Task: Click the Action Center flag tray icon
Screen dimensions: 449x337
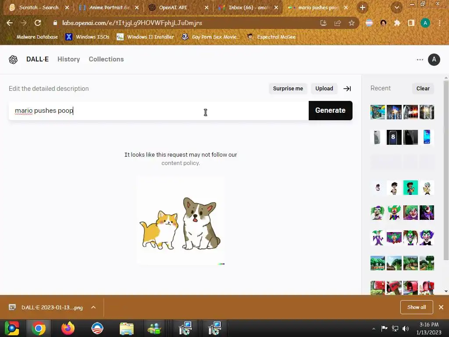Action: (384, 328)
